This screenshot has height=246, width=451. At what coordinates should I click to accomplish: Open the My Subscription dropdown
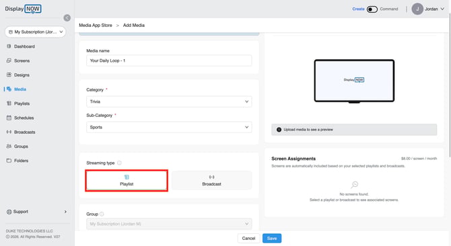point(36,32)
